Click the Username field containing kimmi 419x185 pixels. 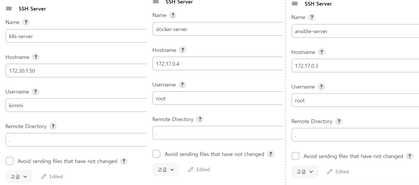(x=76, y=105)
